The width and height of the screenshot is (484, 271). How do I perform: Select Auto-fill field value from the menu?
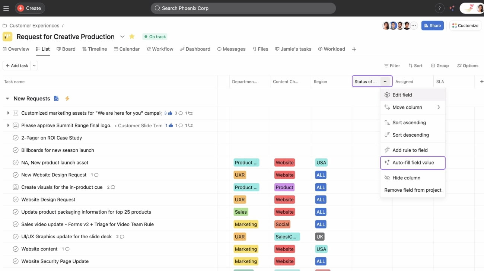click(413, 162)
